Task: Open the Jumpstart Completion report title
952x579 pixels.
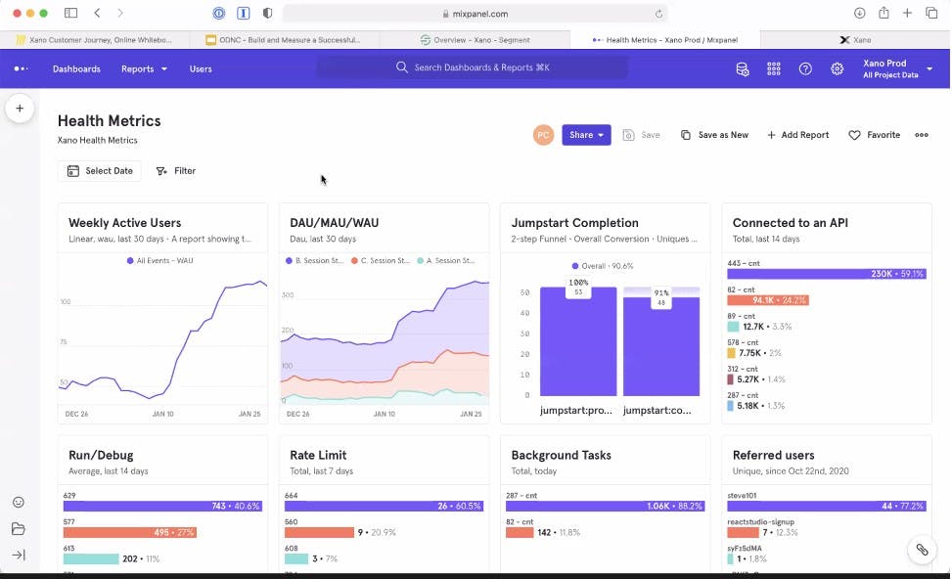Action: pyautogui.click(x=574, y=223)
